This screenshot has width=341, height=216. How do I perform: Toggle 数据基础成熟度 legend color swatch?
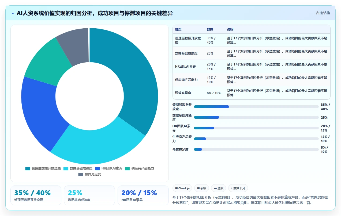(66, 168)
